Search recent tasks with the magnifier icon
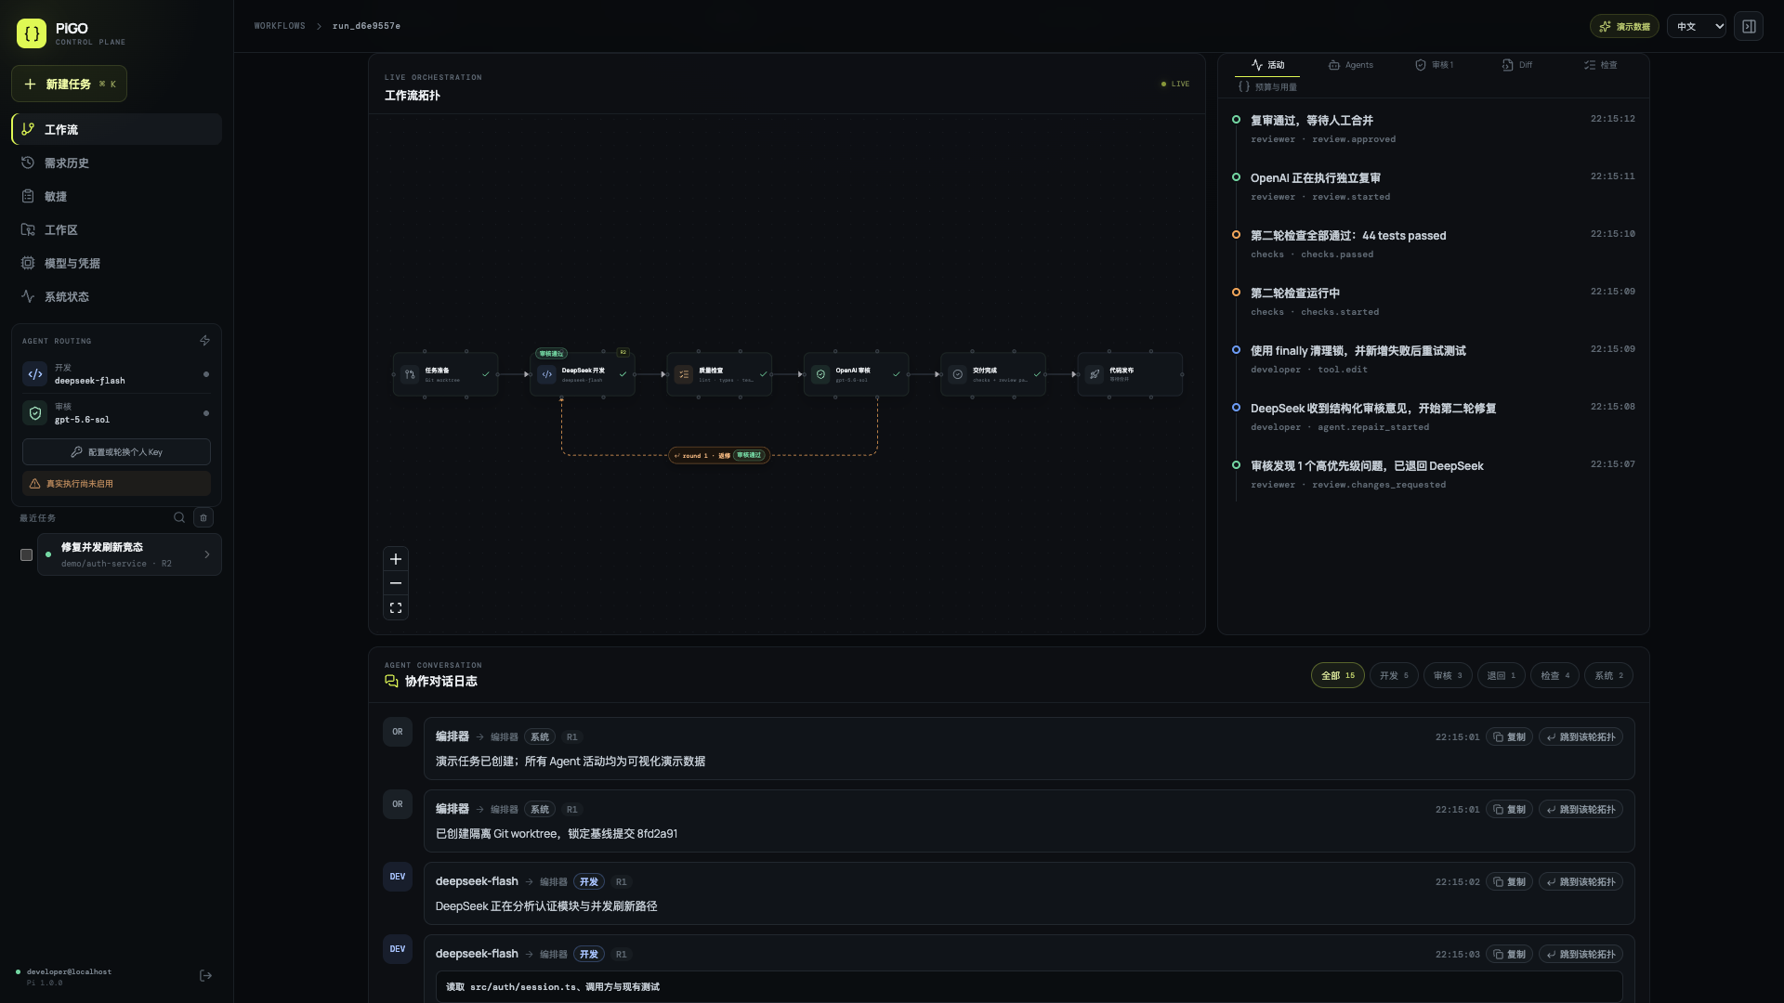 click(x=179, y=517)
